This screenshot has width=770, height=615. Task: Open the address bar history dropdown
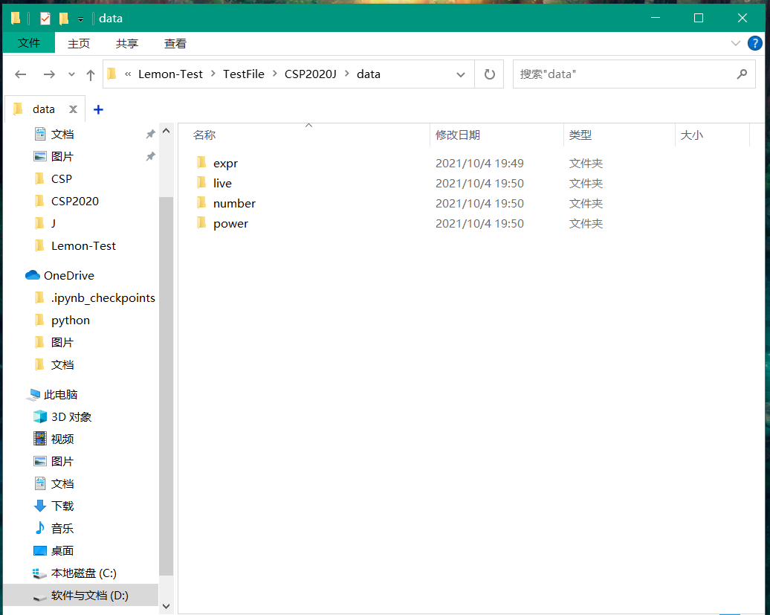click(x=461, y=74)
